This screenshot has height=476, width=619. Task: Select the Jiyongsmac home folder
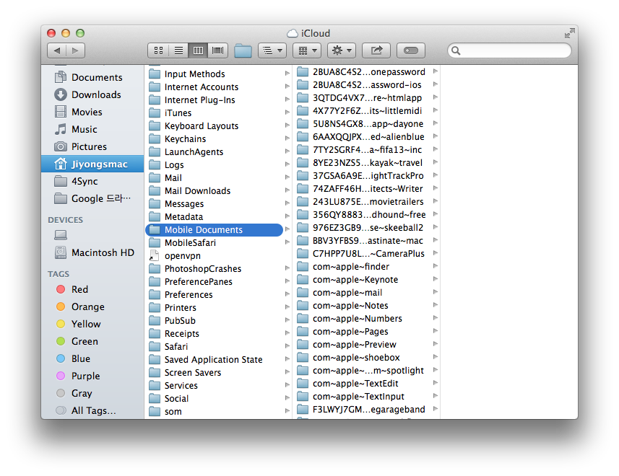click(x=92, y=164)
